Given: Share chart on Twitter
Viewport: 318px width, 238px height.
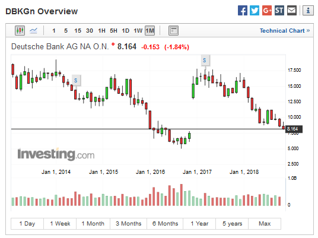Looking at the screenshot, I should click(255, 10).
